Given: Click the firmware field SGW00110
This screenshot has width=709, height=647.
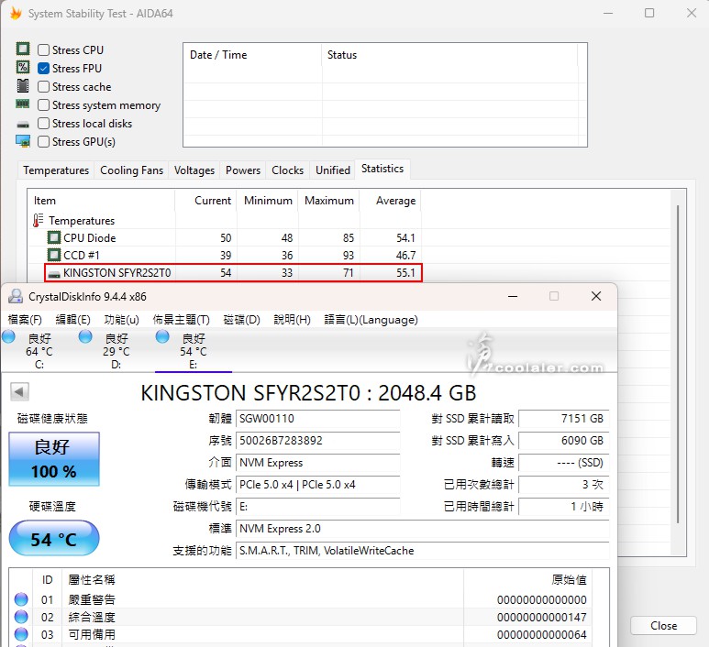Looking at the screenshot, I should tap(318, 419).
